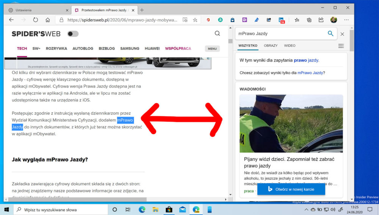
Task: Show hidden system tray icons chevron
Action: coord(306,210)
